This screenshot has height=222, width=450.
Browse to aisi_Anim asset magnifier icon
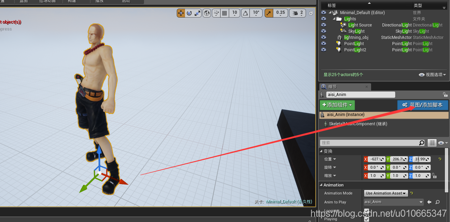coord(438,202)
